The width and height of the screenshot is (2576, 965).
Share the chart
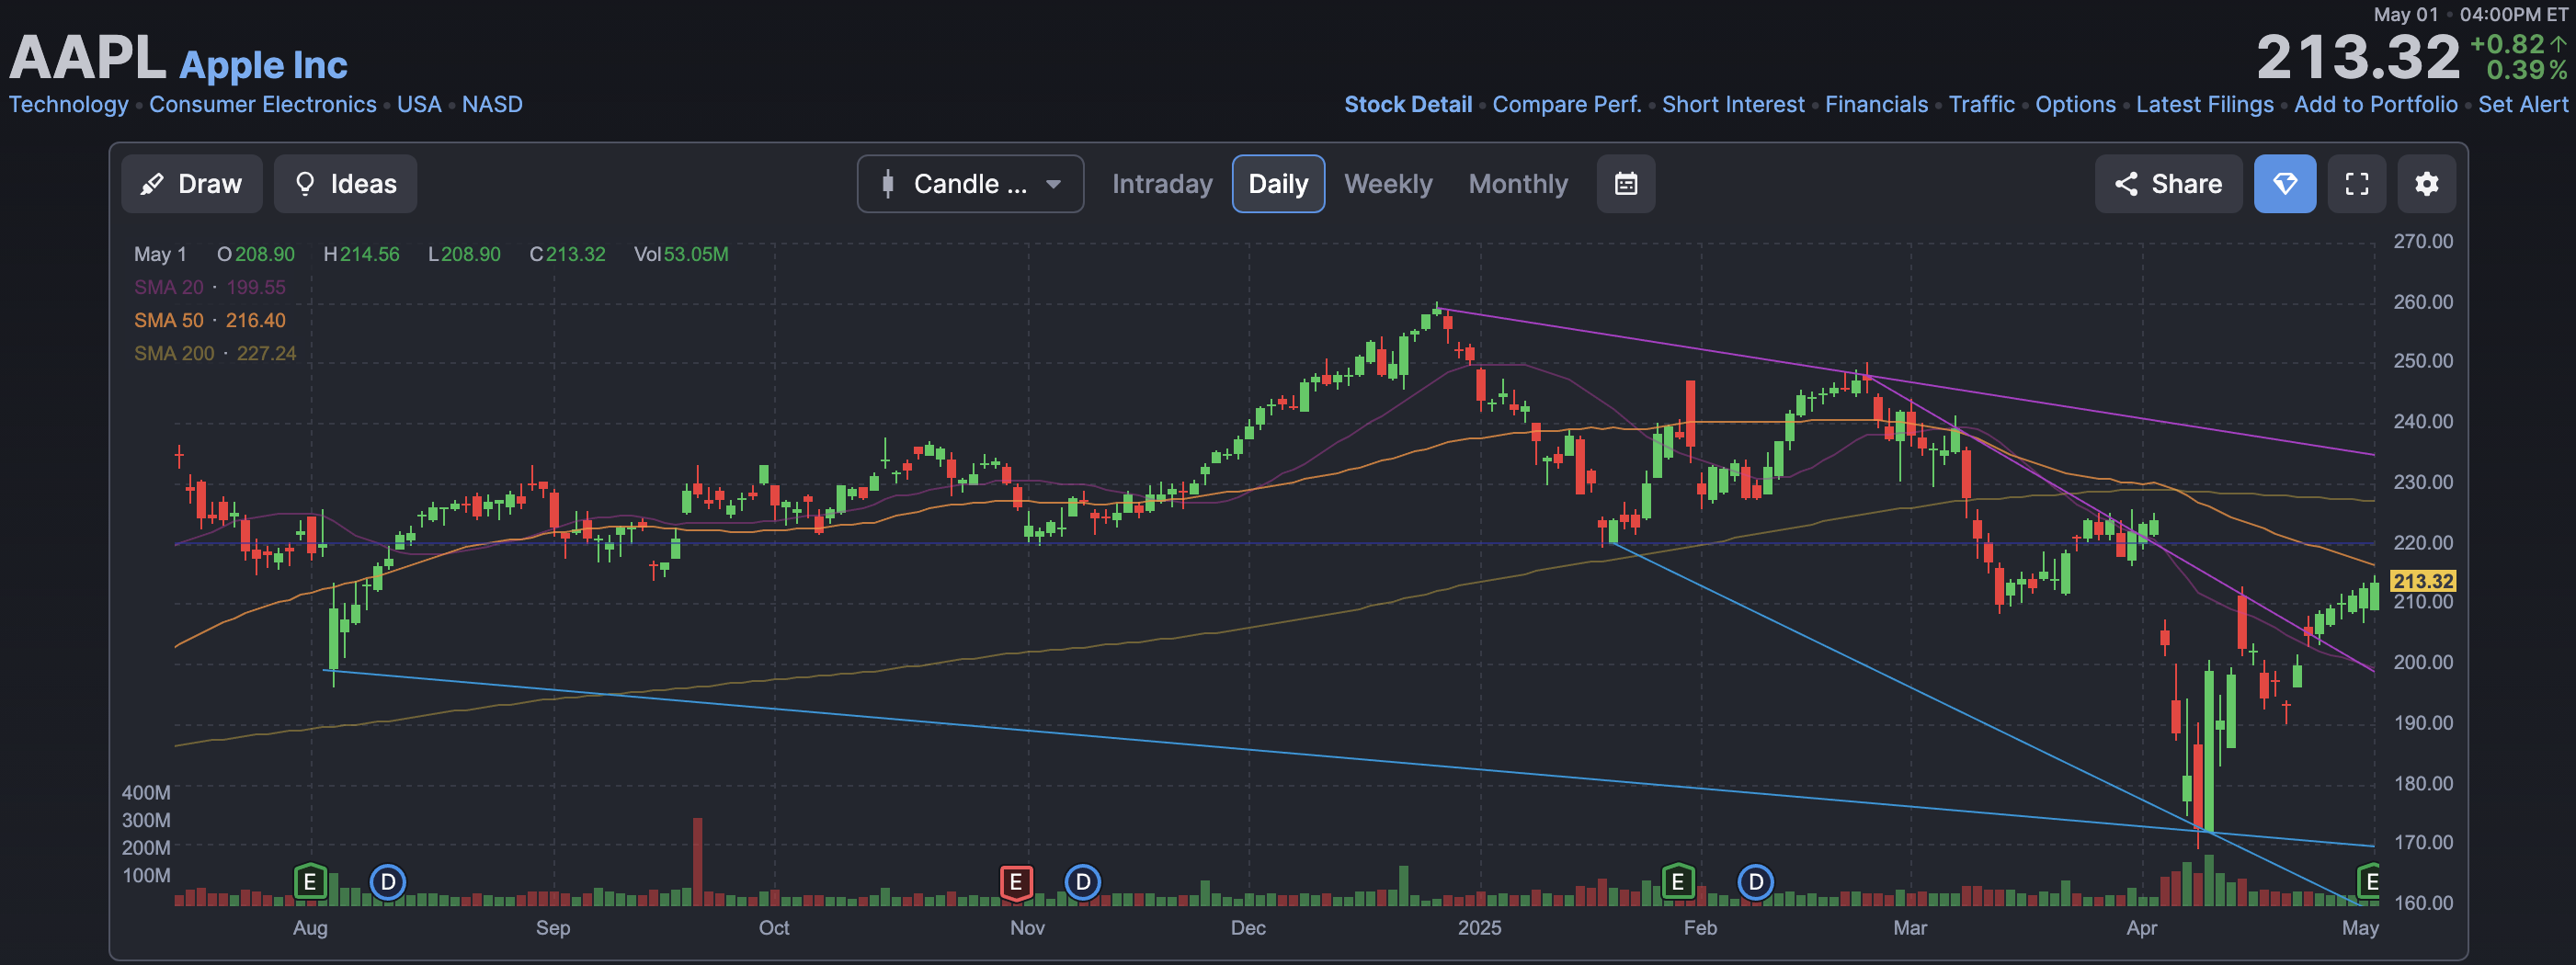2168,184
